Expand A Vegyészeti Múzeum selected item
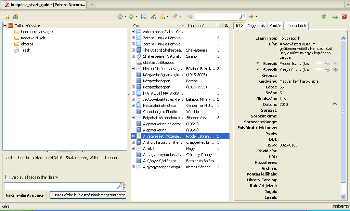The height and width of the screenshot is (211, 350). 133,136
